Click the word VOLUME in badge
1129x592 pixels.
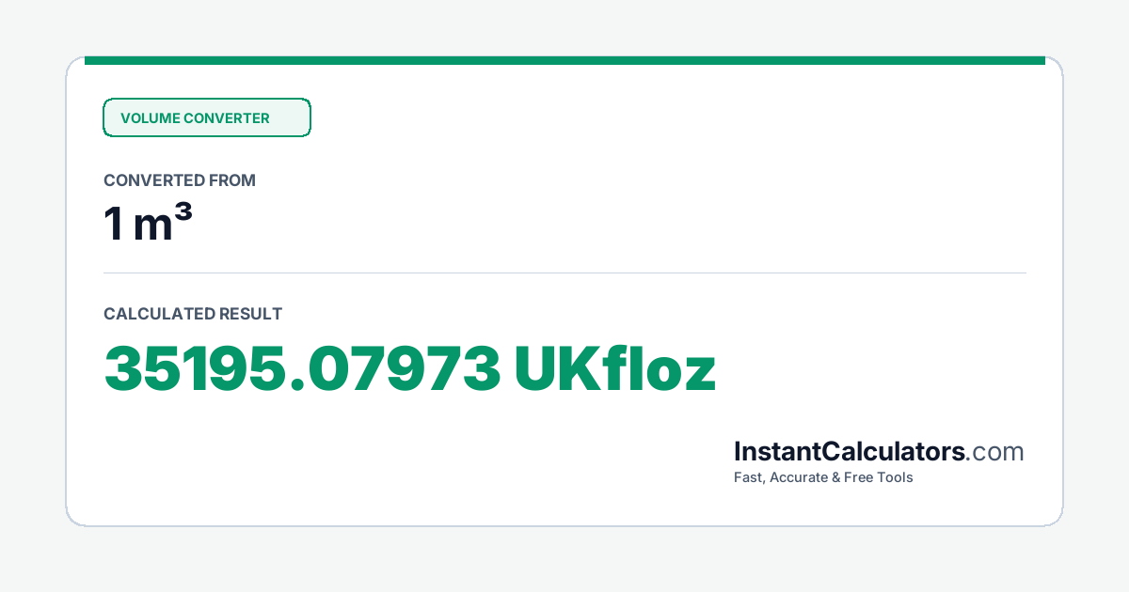[150, 118]
